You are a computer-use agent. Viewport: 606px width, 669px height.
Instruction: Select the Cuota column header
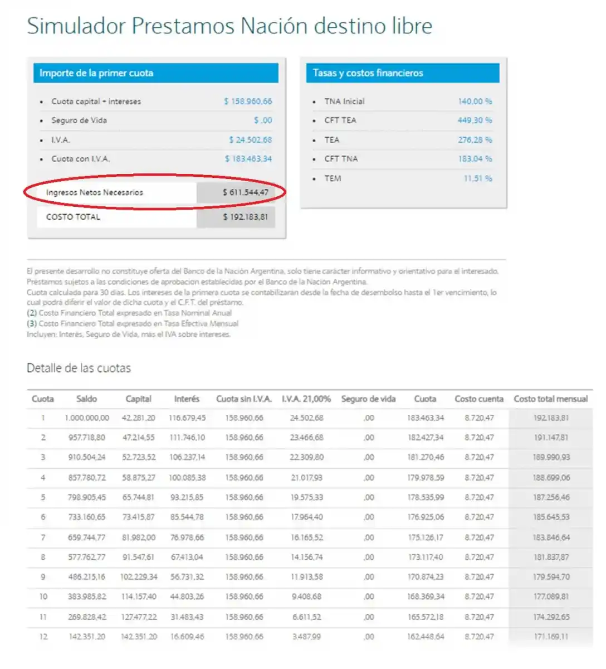coord(43,399)
